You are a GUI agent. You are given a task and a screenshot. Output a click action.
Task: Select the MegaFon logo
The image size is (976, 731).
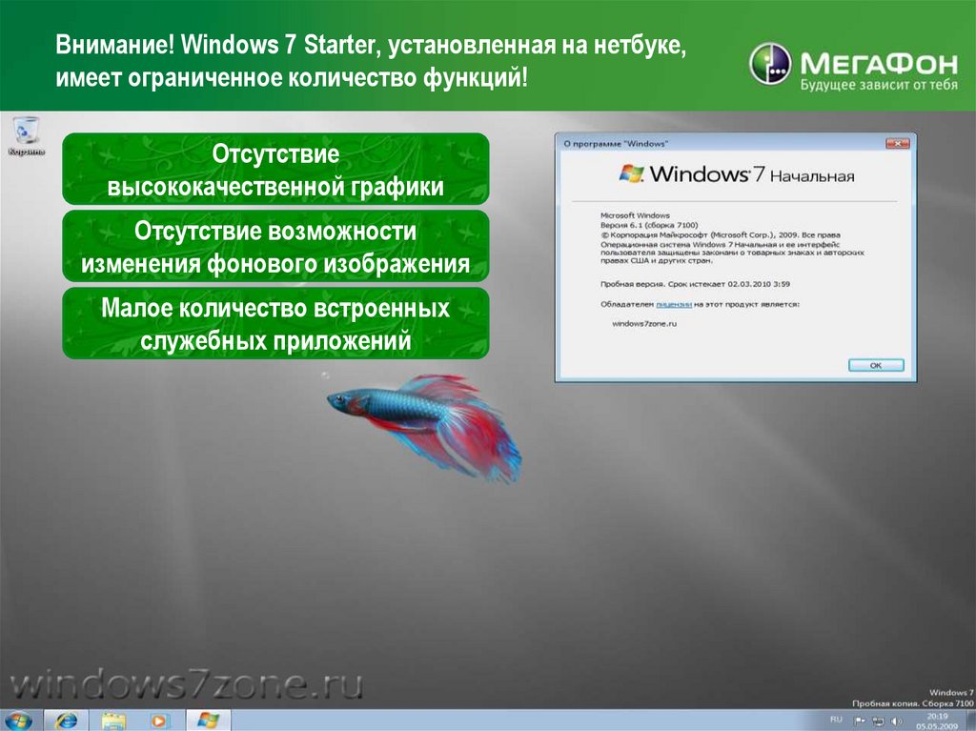point(853,66)
